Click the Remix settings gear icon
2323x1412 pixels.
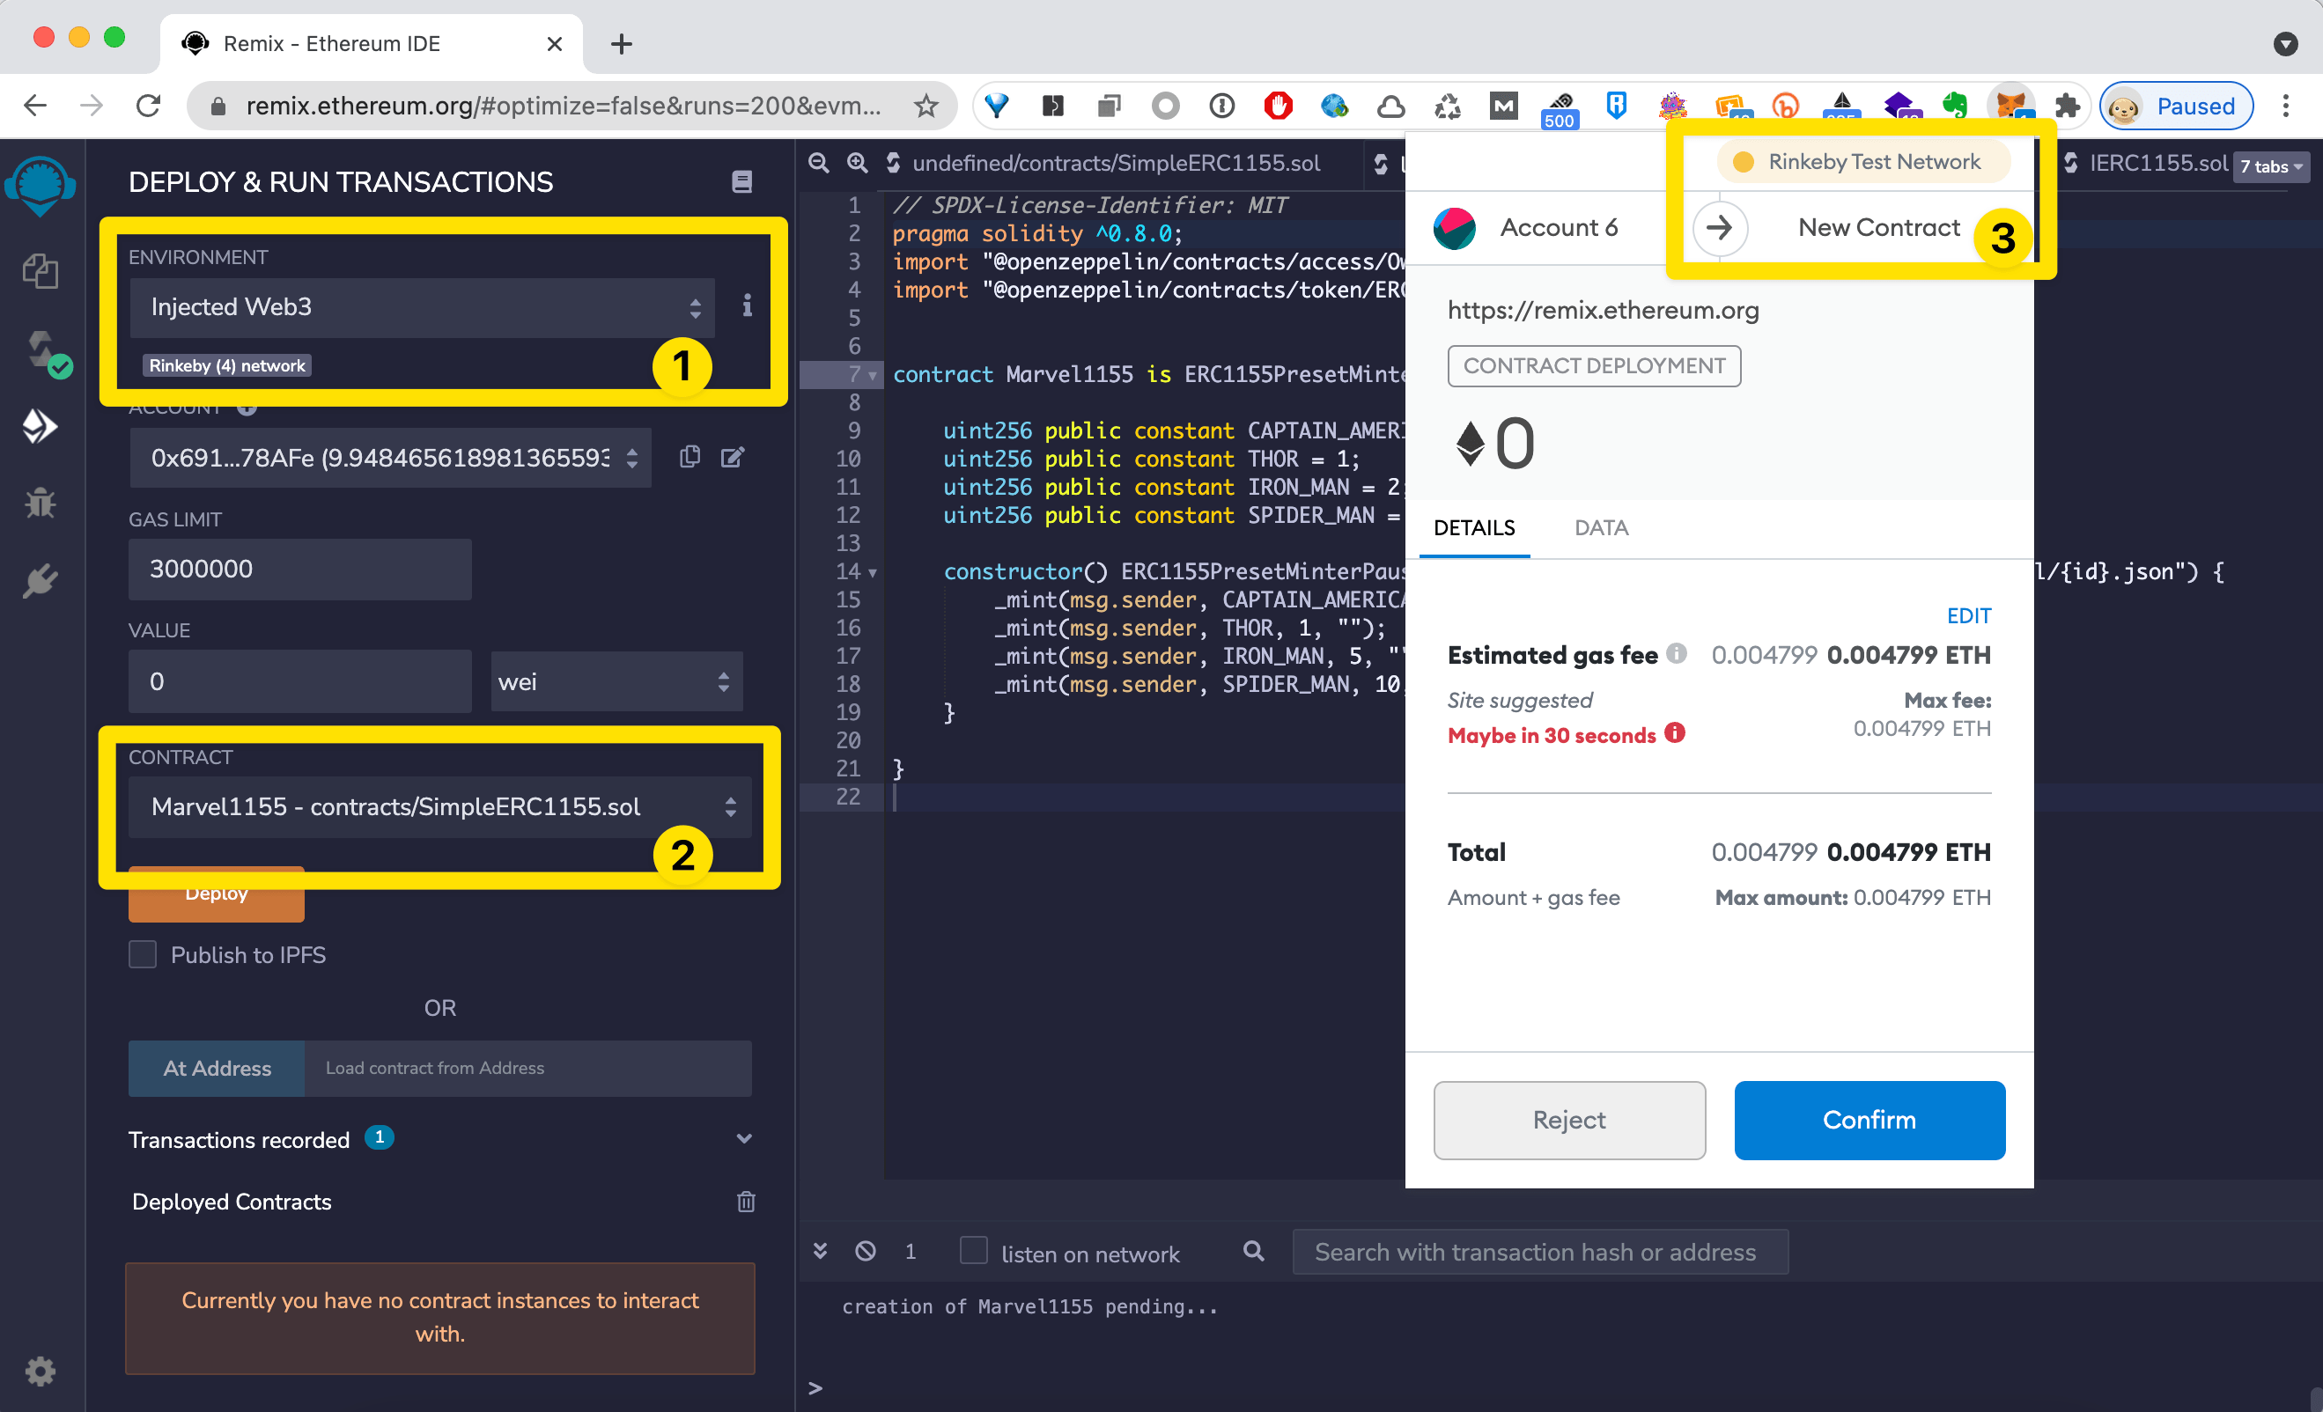pos(40,1371)
